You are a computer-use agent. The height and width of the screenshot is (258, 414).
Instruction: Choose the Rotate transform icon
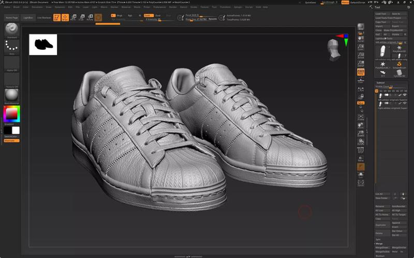coord(90,18)
